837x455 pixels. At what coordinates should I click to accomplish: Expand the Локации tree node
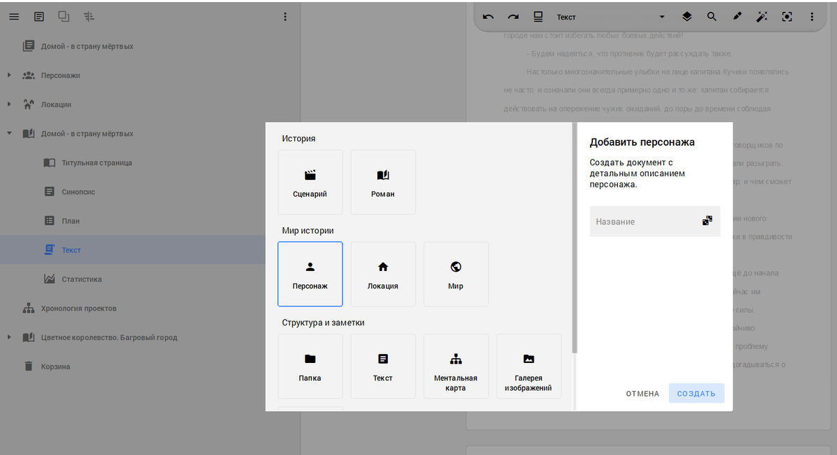click(9, 105)
